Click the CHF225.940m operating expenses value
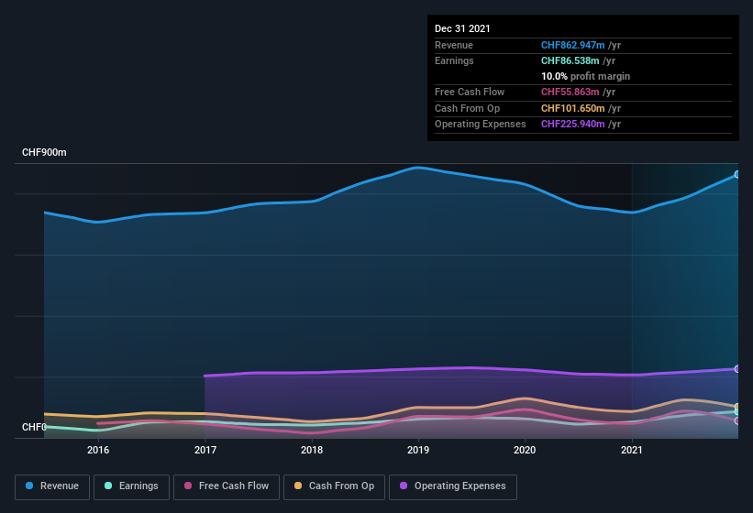Viewport: 753px width, 513px height. coord(573,125)
